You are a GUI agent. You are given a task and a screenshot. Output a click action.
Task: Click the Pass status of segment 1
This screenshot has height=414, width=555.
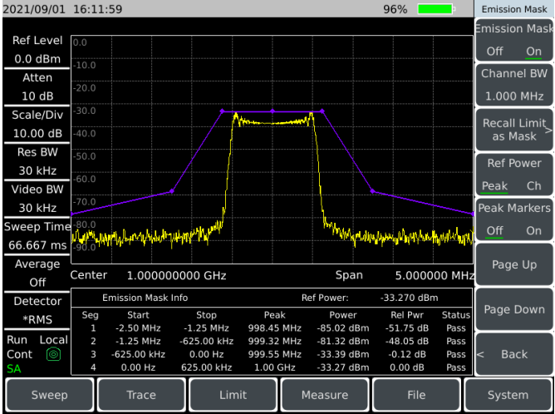456,328
